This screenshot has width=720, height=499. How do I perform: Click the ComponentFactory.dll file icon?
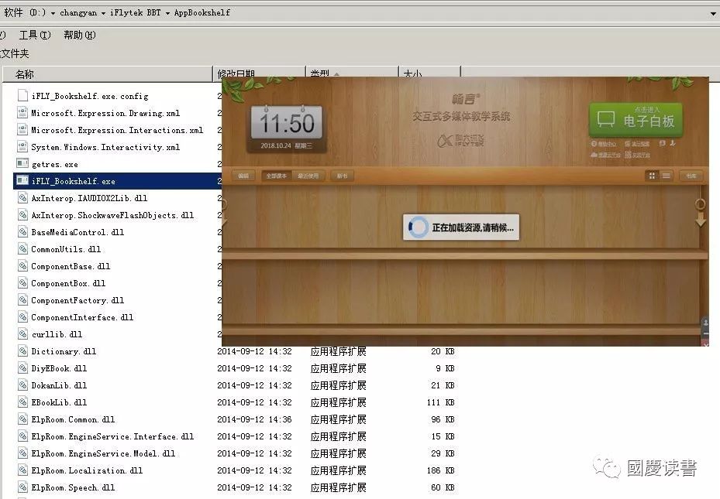(x=22, y=299)
